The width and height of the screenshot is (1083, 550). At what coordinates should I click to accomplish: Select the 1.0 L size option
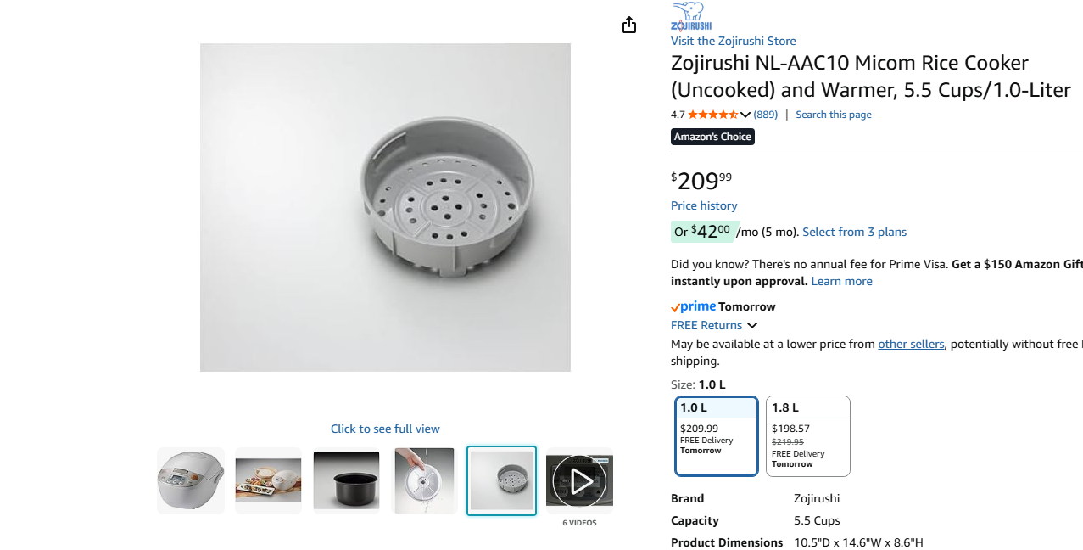click(x=717, y=436)
